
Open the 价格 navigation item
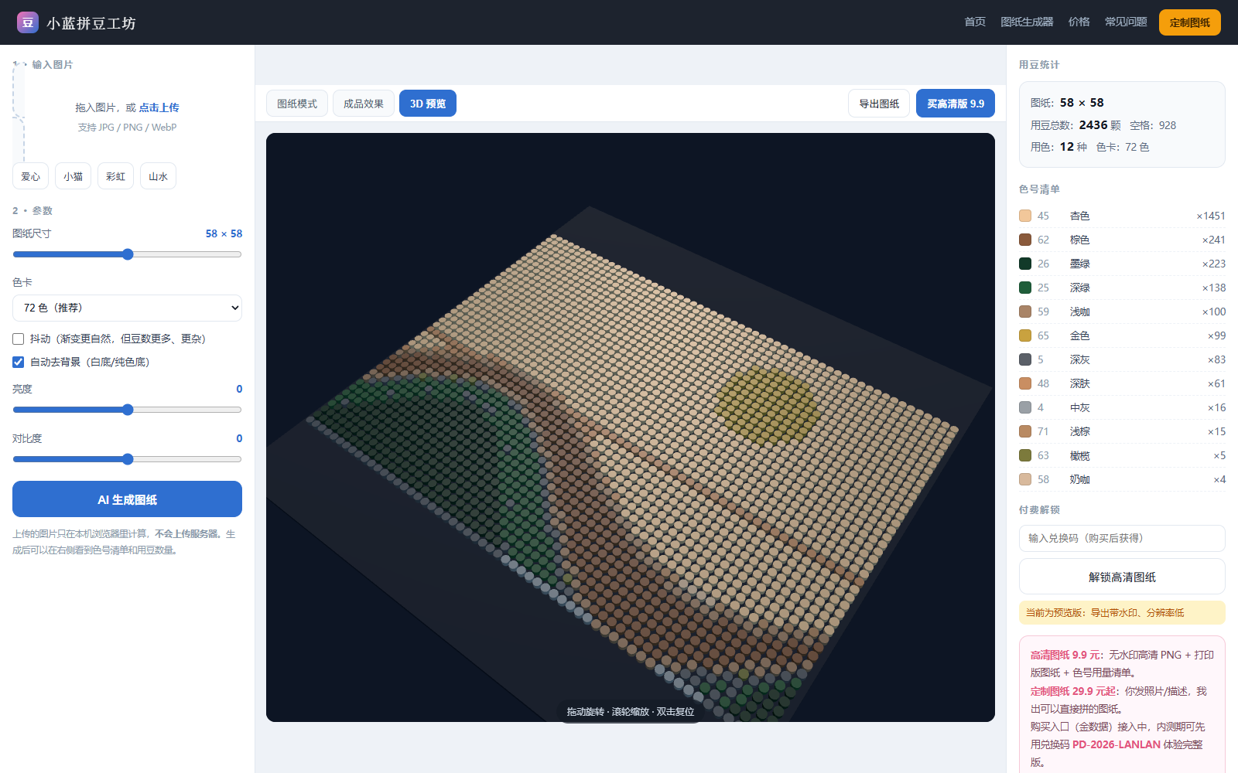1079,22
